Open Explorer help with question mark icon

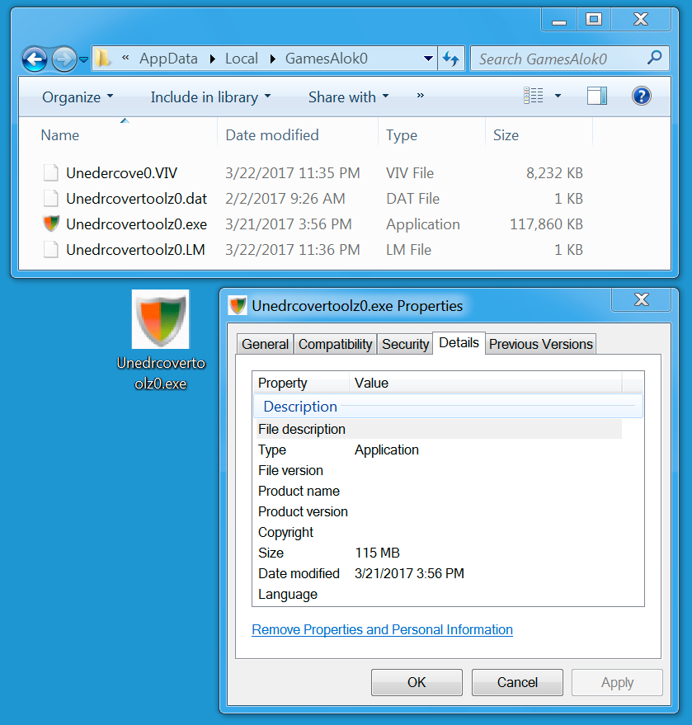pyautogui.click(x=642, y=97)
